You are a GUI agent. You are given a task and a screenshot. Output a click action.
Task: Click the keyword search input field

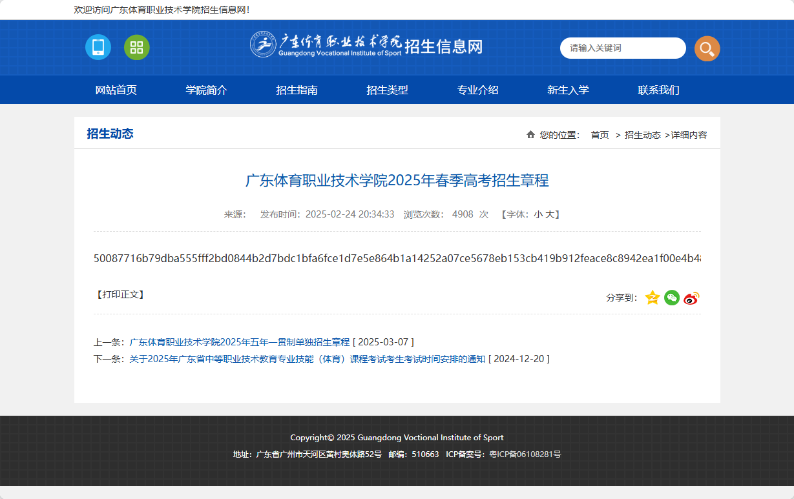[622, 48]
